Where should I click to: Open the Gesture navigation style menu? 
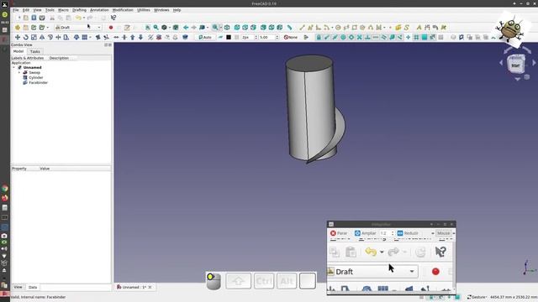pos(477,297)
